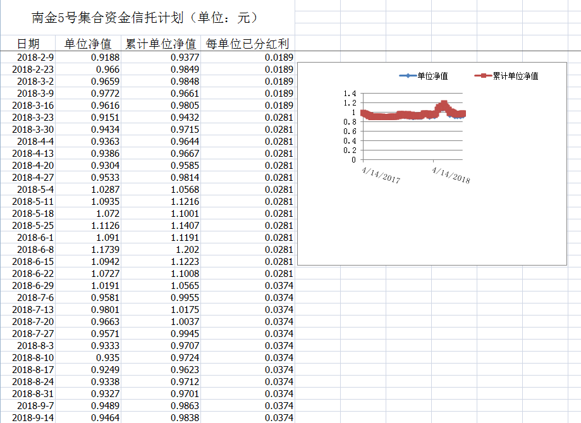Click the 4/14/2017 axis label in chart
This screenshot has width=581, height=423.
click(x=381, y=176)
